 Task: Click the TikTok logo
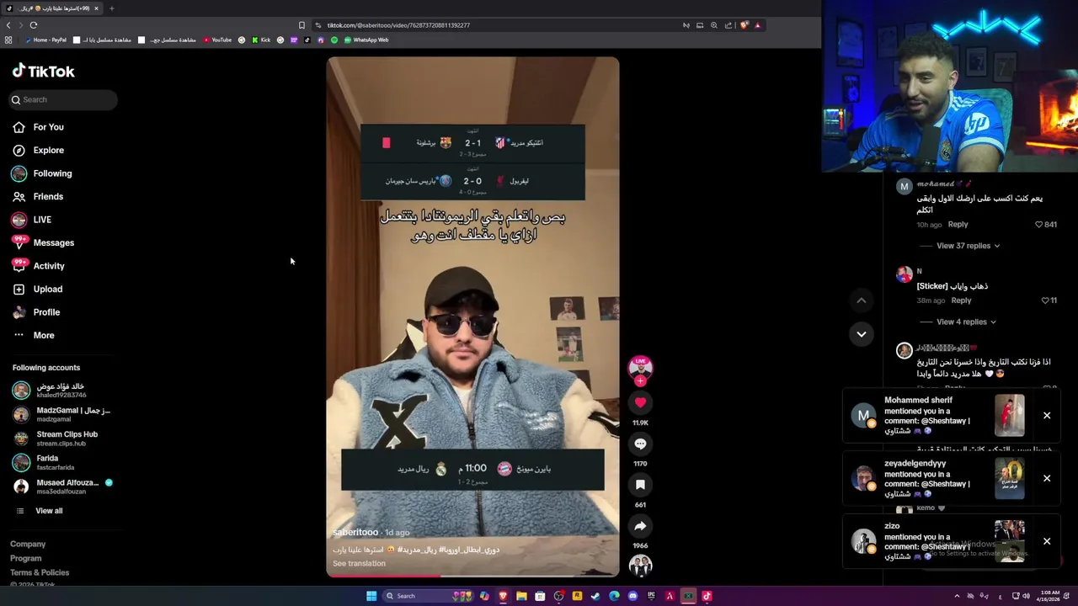tap(44, 72)
